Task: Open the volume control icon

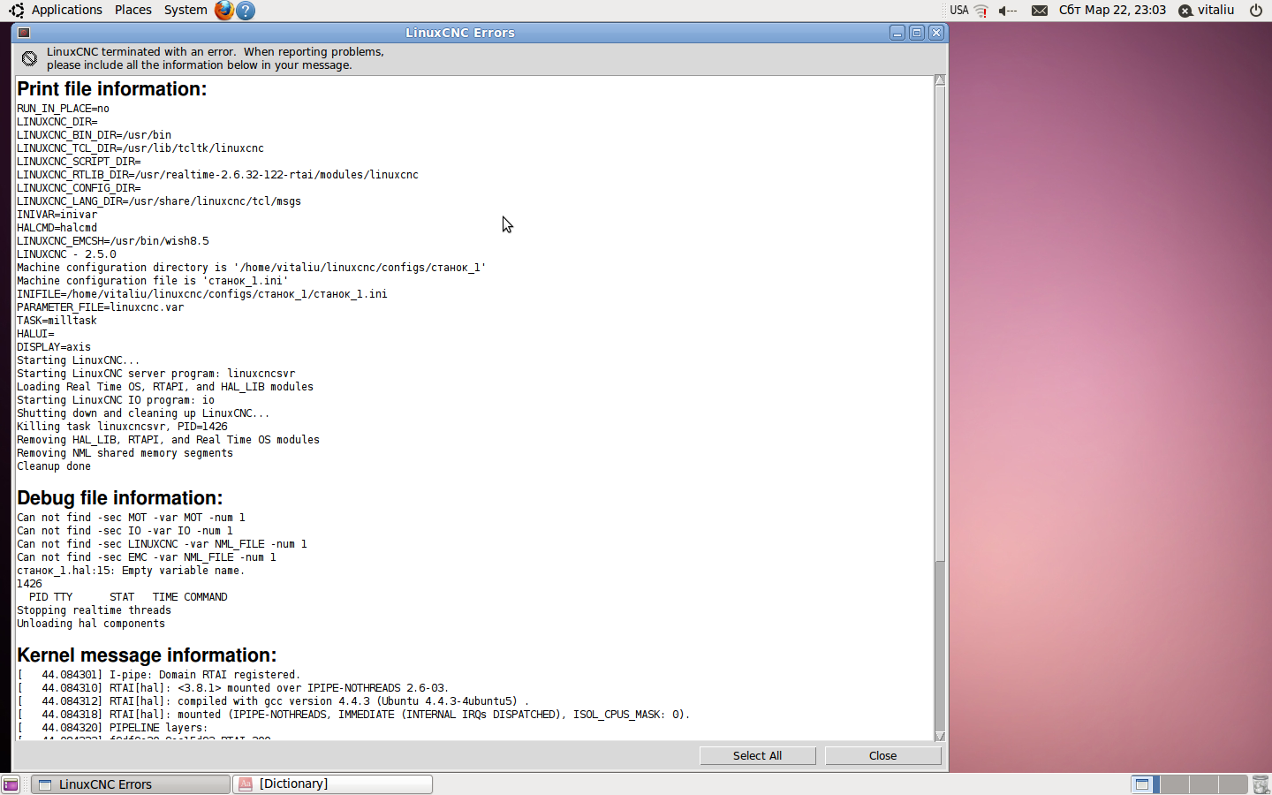Action: tap(1007, 11)
